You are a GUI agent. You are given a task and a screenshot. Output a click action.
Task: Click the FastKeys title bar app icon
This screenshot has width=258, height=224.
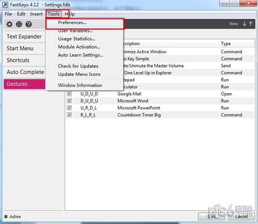(5, 5)
